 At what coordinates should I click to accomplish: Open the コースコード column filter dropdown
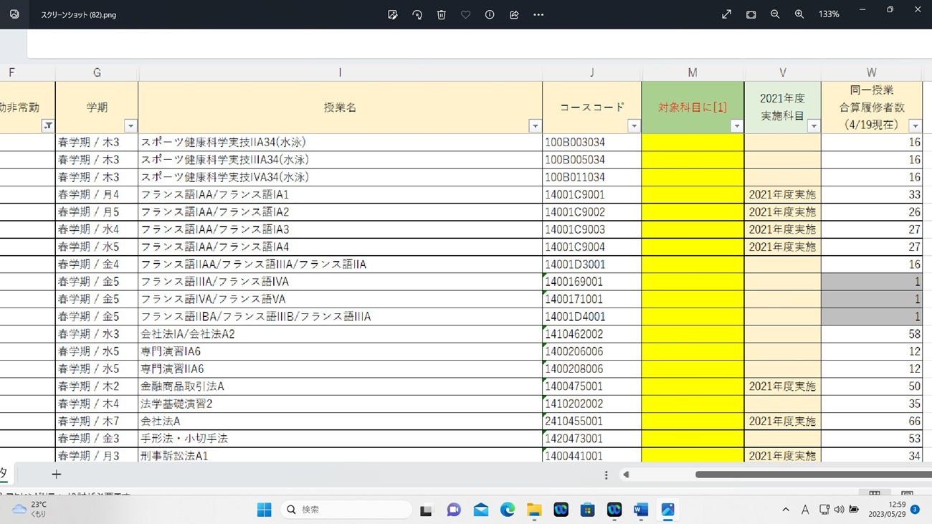[x=634, y=126]
